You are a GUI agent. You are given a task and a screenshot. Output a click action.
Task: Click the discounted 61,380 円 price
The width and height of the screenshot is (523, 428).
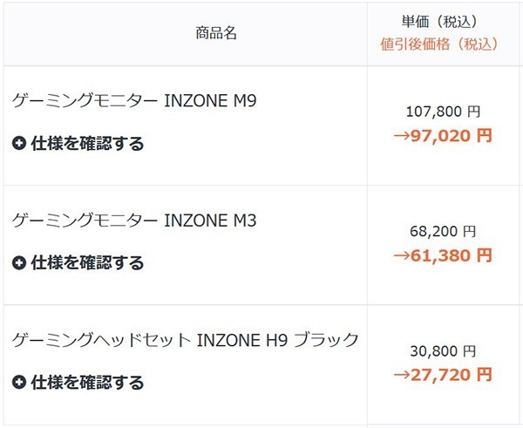coord(452,255)
